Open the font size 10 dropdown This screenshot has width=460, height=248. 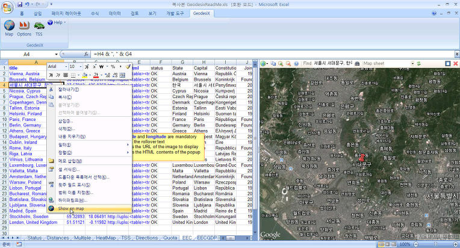[x=81, y=67]
